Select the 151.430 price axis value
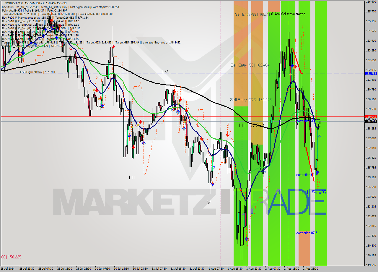 (x=371, y=236)
